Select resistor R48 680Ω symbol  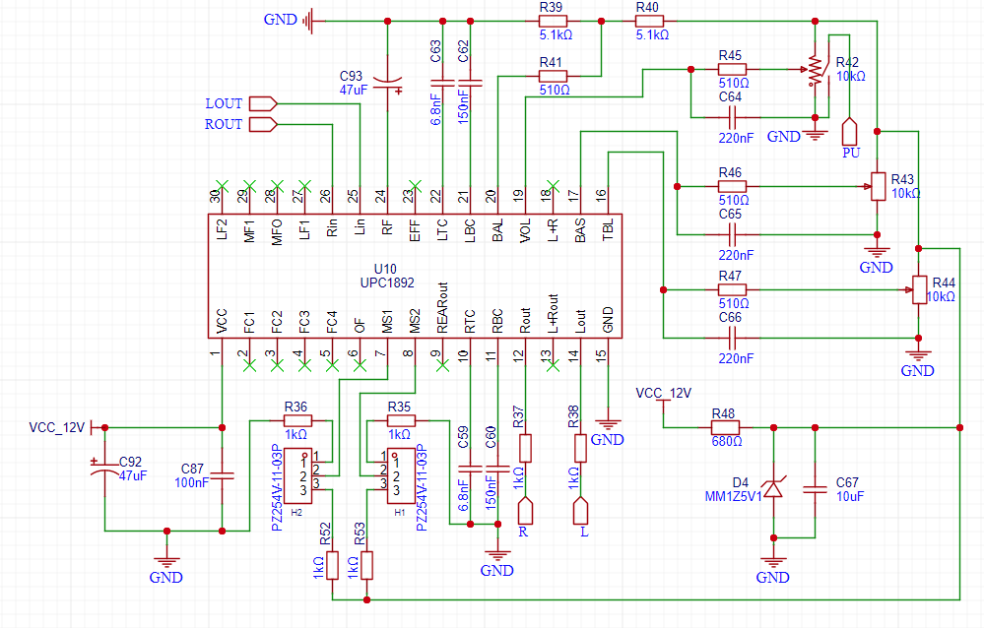point(725,428)
